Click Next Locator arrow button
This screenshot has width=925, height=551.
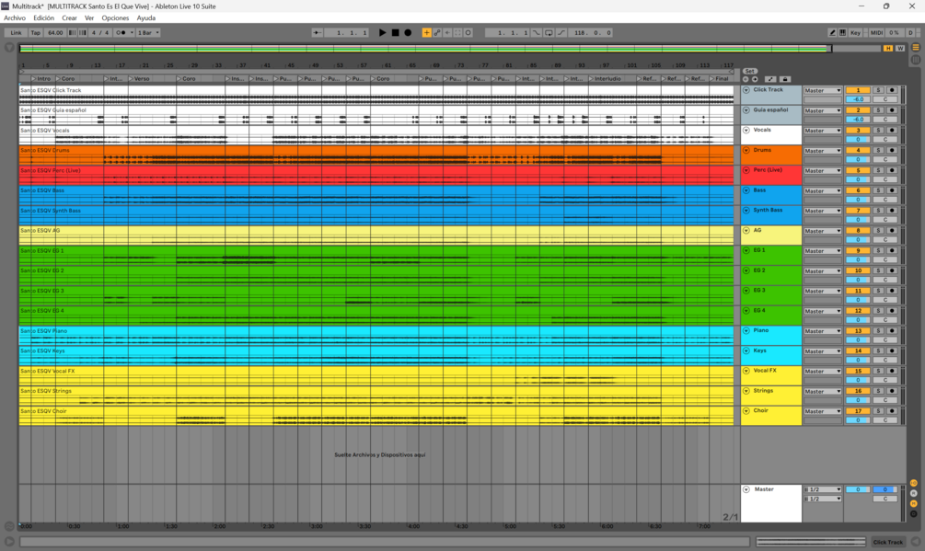755,79
